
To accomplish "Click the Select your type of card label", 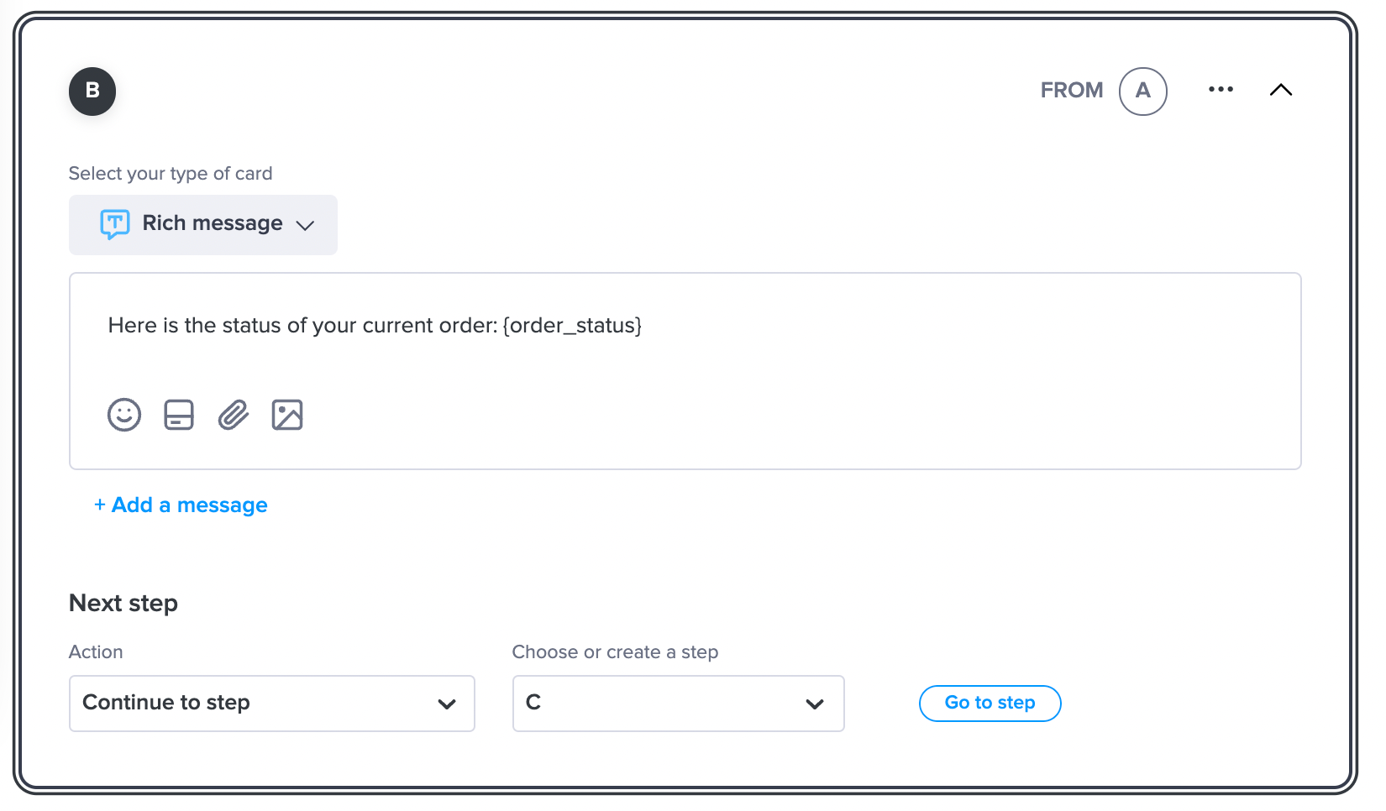I will 171,174.
